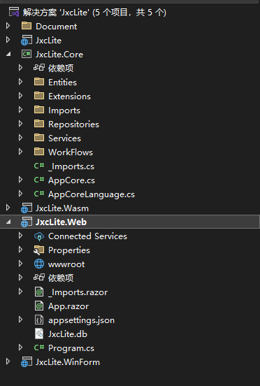Select the JxcLite.WinForm label
This screenshot has width=260, height=386.
[x=68, y=362]
